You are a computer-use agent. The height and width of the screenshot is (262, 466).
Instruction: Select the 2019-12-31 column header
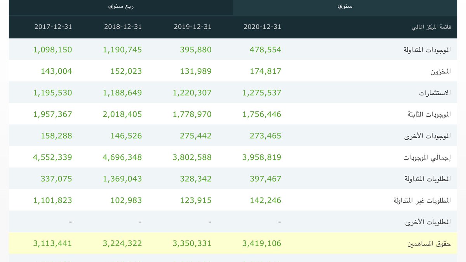pyautogui.click(x=193, y=27)
